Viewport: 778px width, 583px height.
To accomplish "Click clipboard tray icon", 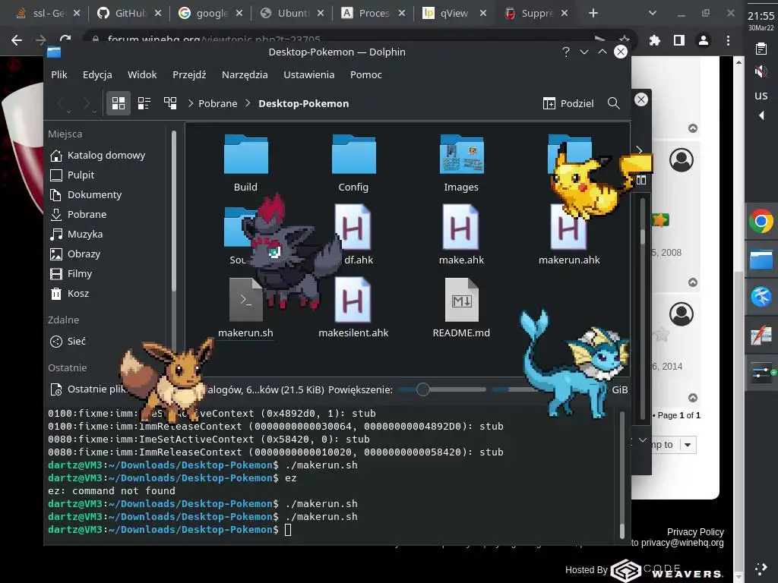I will pyautogui.click(x=761, y=48).
